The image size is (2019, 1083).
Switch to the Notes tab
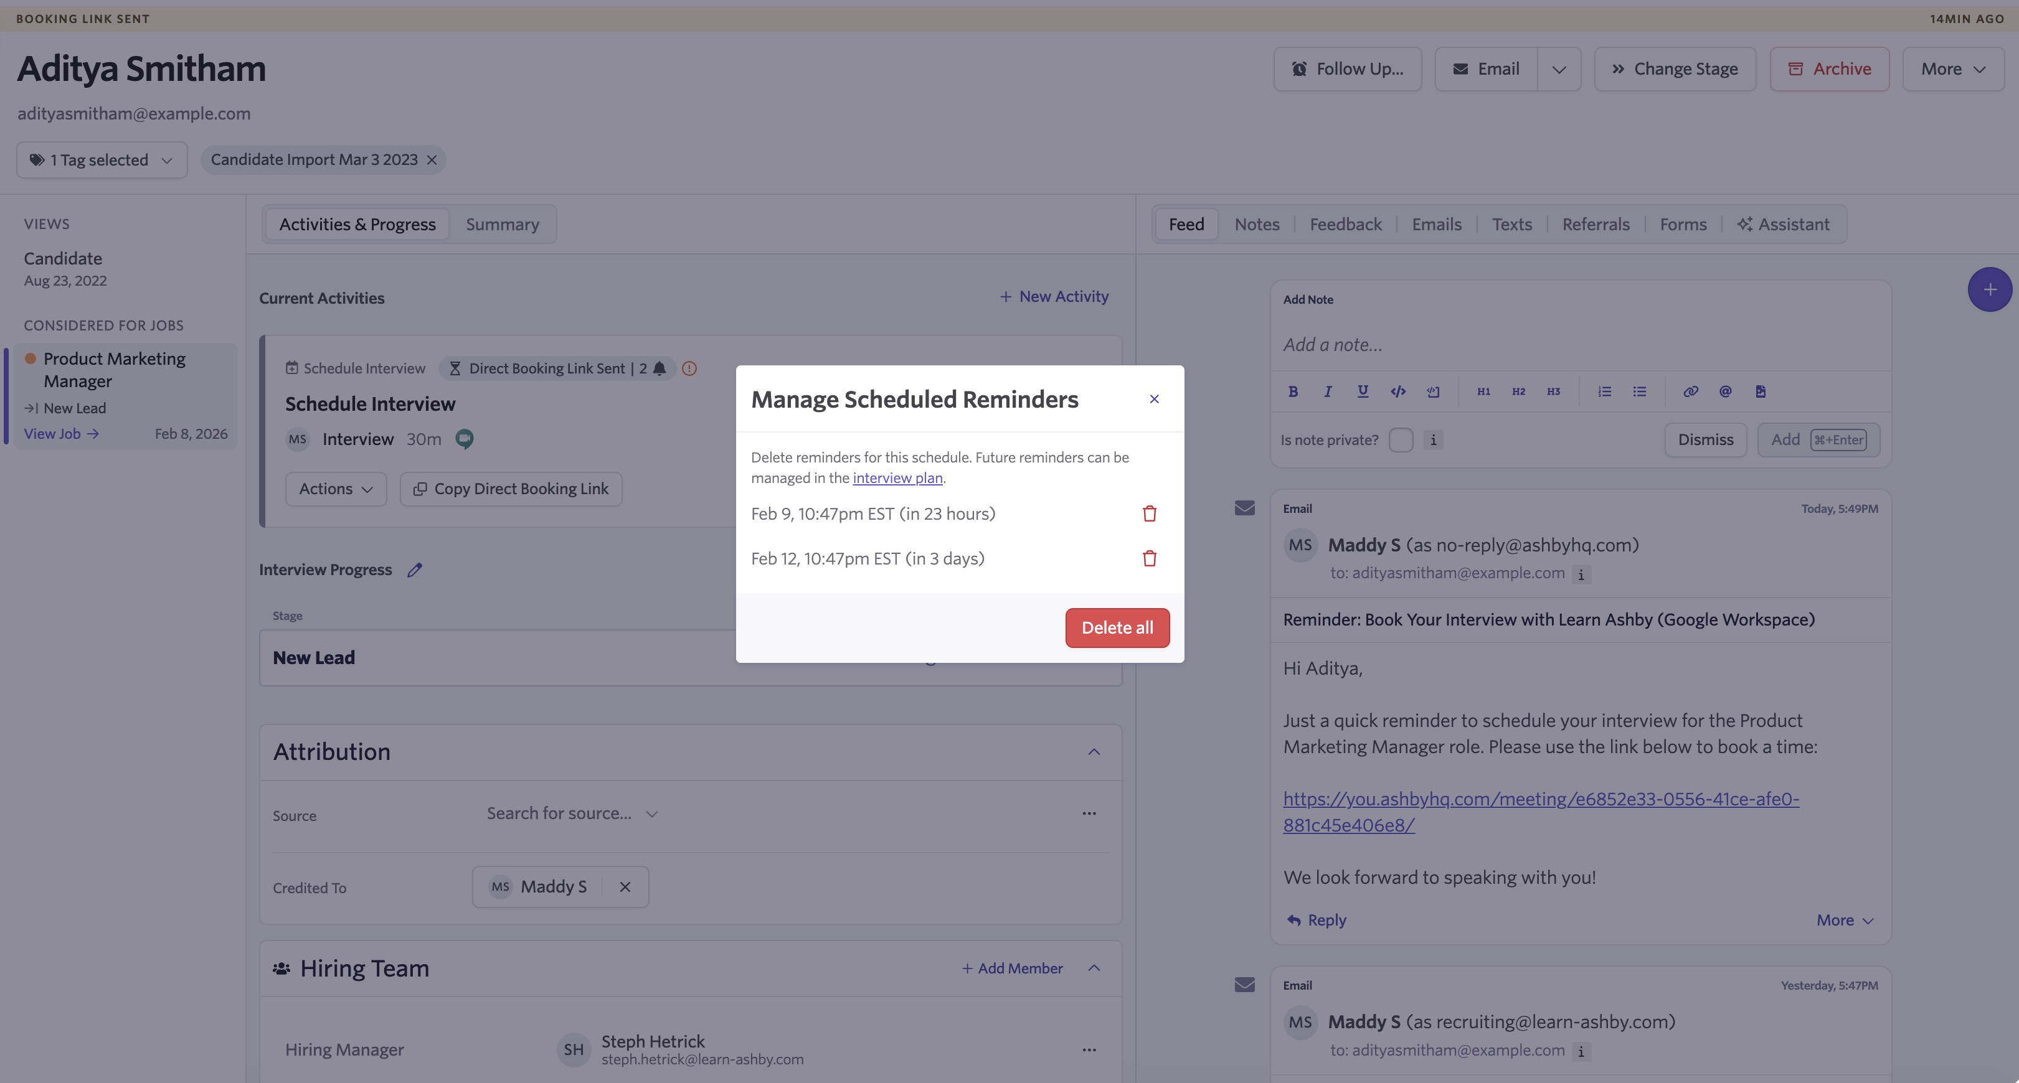1256,225
